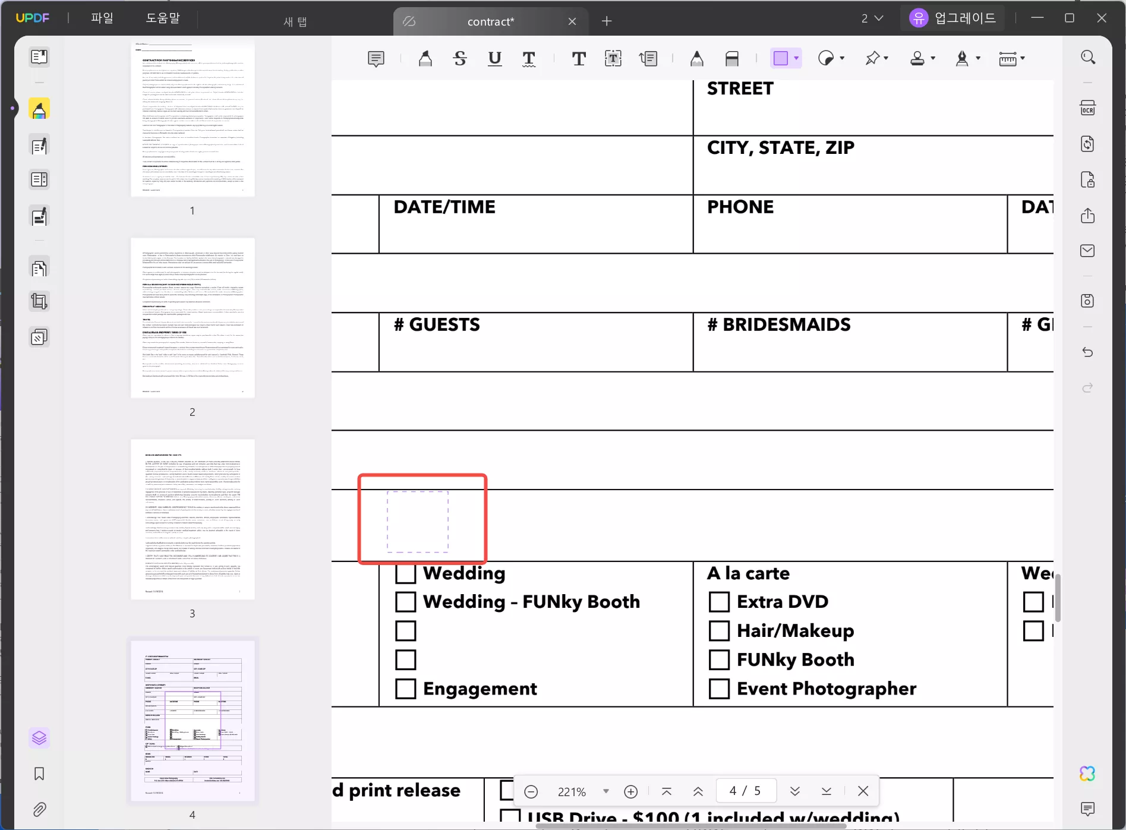Zoom in with the plus button

click(631, 791)
